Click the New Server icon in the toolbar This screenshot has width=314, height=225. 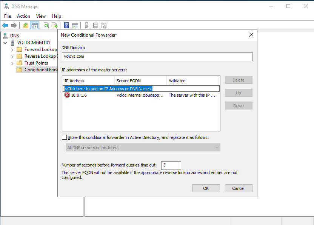(x=87, y=26)
